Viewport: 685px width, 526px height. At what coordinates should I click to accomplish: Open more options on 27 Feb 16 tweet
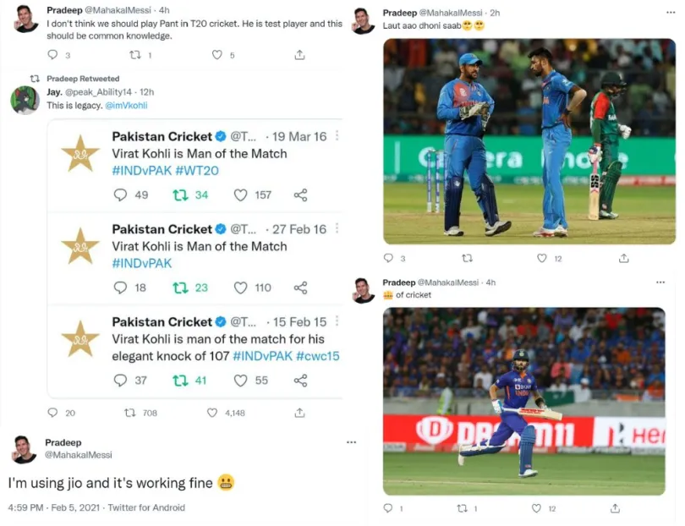click(337, 228)
